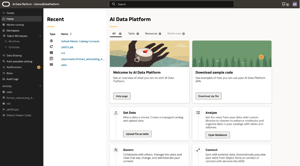Viewport: 300px width, 166px height.
Task: Click the Get Data upload icon
Action: pos(116,113)
